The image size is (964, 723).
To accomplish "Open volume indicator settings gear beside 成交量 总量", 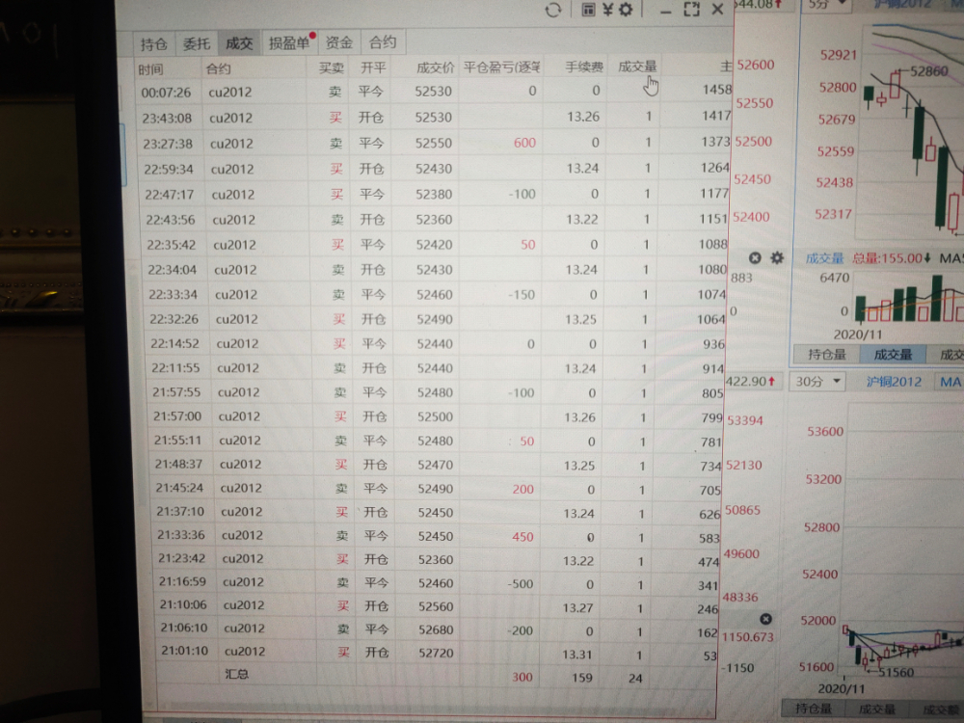I will tap(777, 258).
